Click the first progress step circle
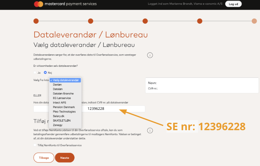 pos(36,21)
